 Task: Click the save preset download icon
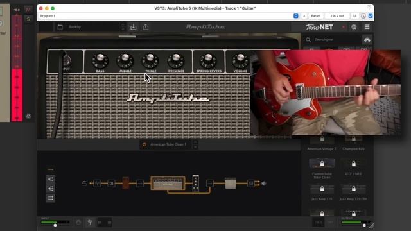(133, 27)
